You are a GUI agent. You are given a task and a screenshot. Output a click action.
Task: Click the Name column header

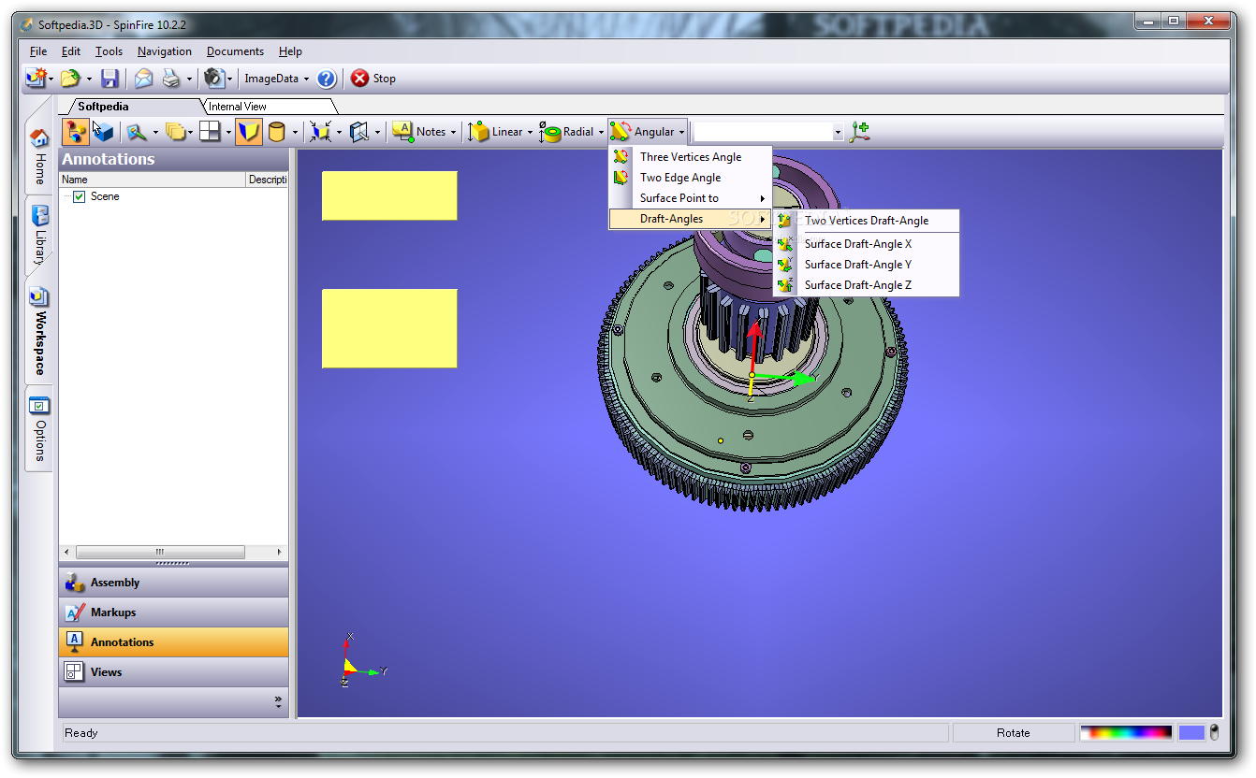coord(153,180)
